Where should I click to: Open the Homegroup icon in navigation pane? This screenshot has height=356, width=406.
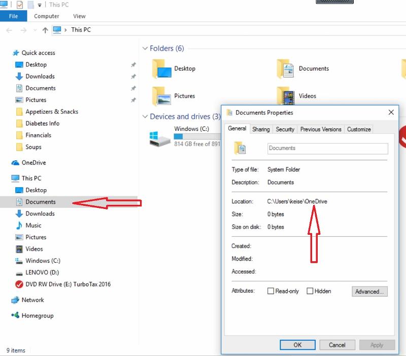click(15, 315)
